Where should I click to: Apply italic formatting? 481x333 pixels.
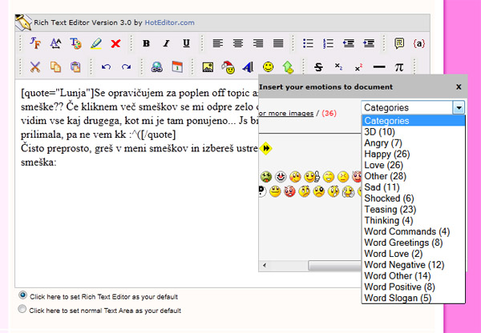point(166,43)
